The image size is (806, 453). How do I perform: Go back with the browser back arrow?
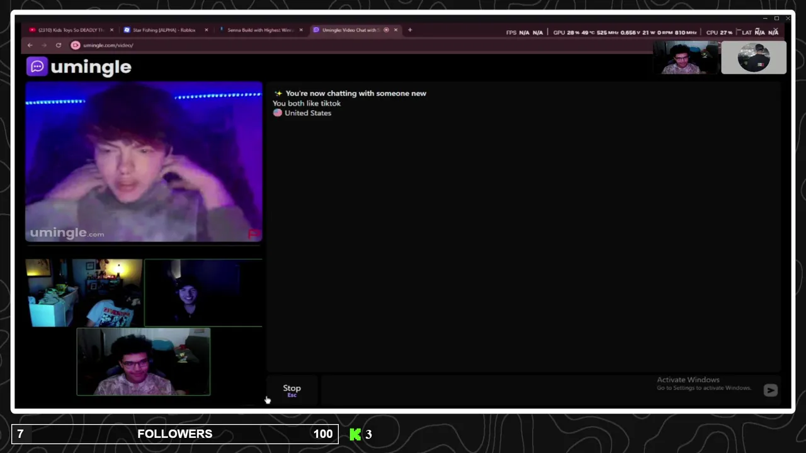point(30,45)
